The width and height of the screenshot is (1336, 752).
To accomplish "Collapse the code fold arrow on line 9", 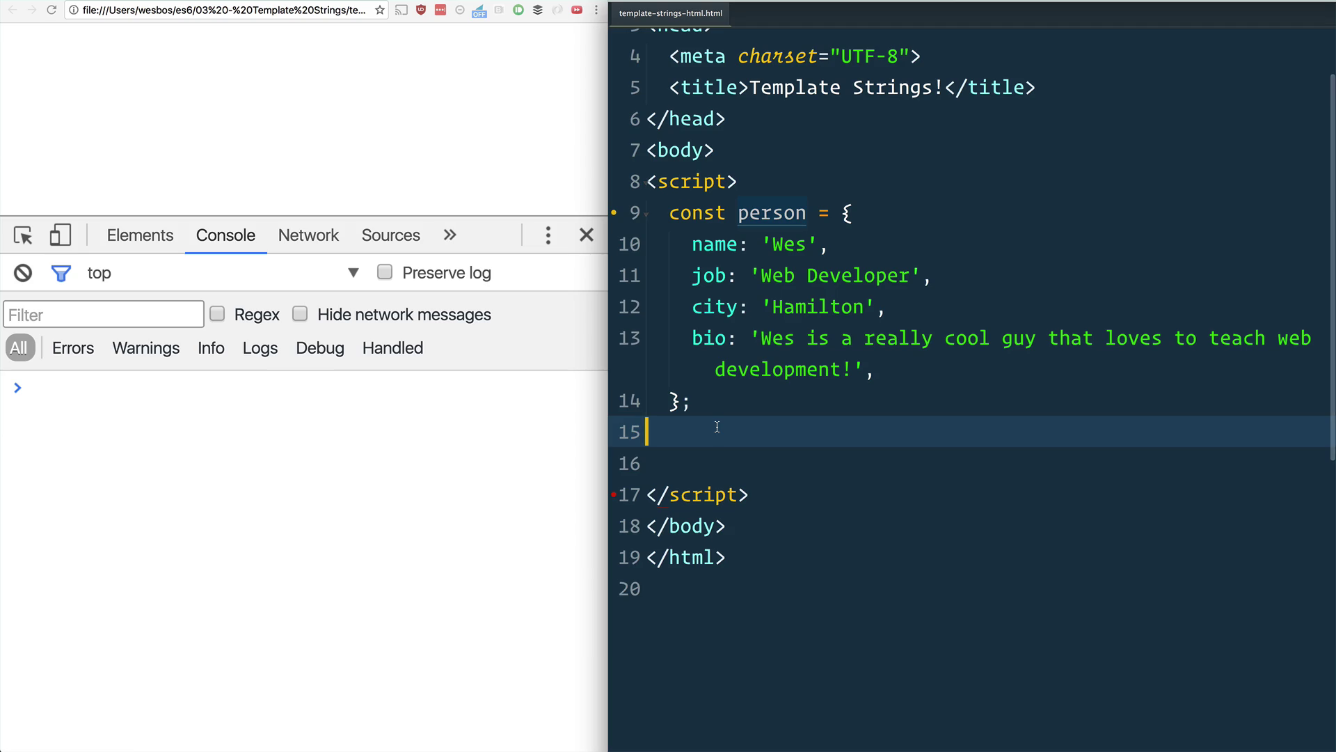I will 646,214.
